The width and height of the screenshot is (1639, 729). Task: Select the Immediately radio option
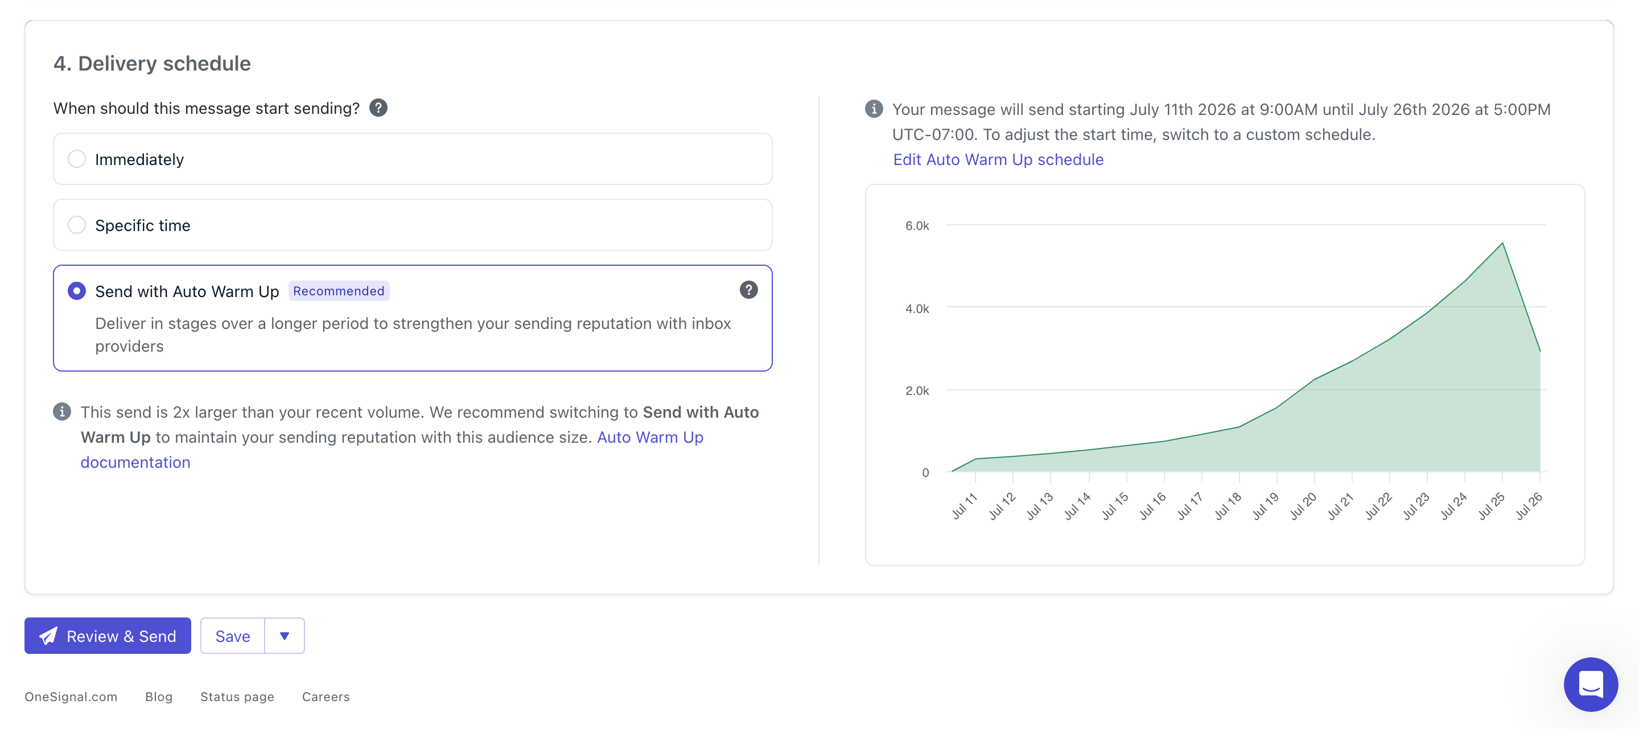click(77, 159)
